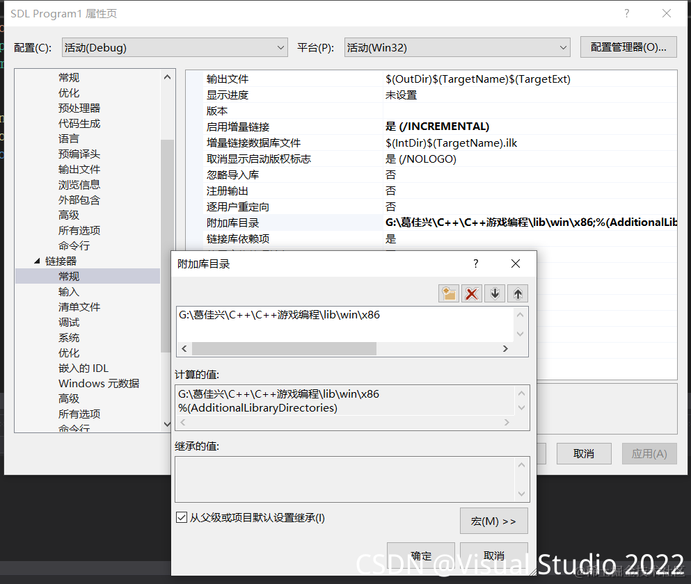Cancel the 附加库目录 dialog with 取消
Viewport: 691px width, 584px height.
[493, 554]
